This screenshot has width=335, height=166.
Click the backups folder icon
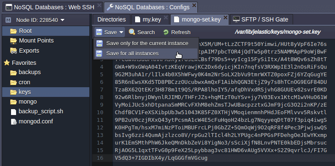14,73
